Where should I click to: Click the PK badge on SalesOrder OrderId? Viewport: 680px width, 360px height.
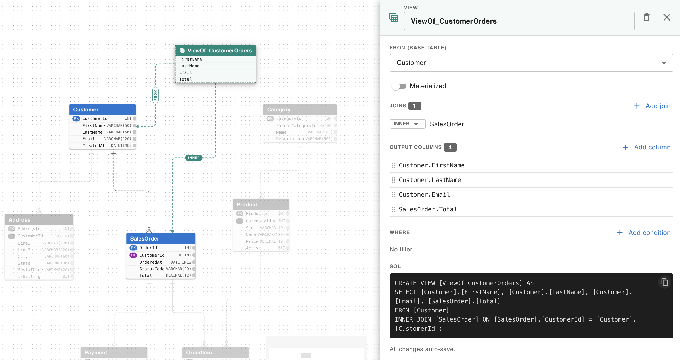pyautogui.click(x=133, y=248)
